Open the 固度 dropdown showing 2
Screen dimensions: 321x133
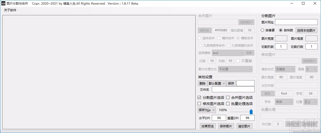tap(312, 69)
